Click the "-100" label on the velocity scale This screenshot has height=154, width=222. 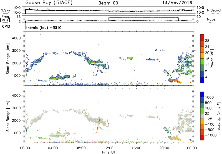[210, 124]
